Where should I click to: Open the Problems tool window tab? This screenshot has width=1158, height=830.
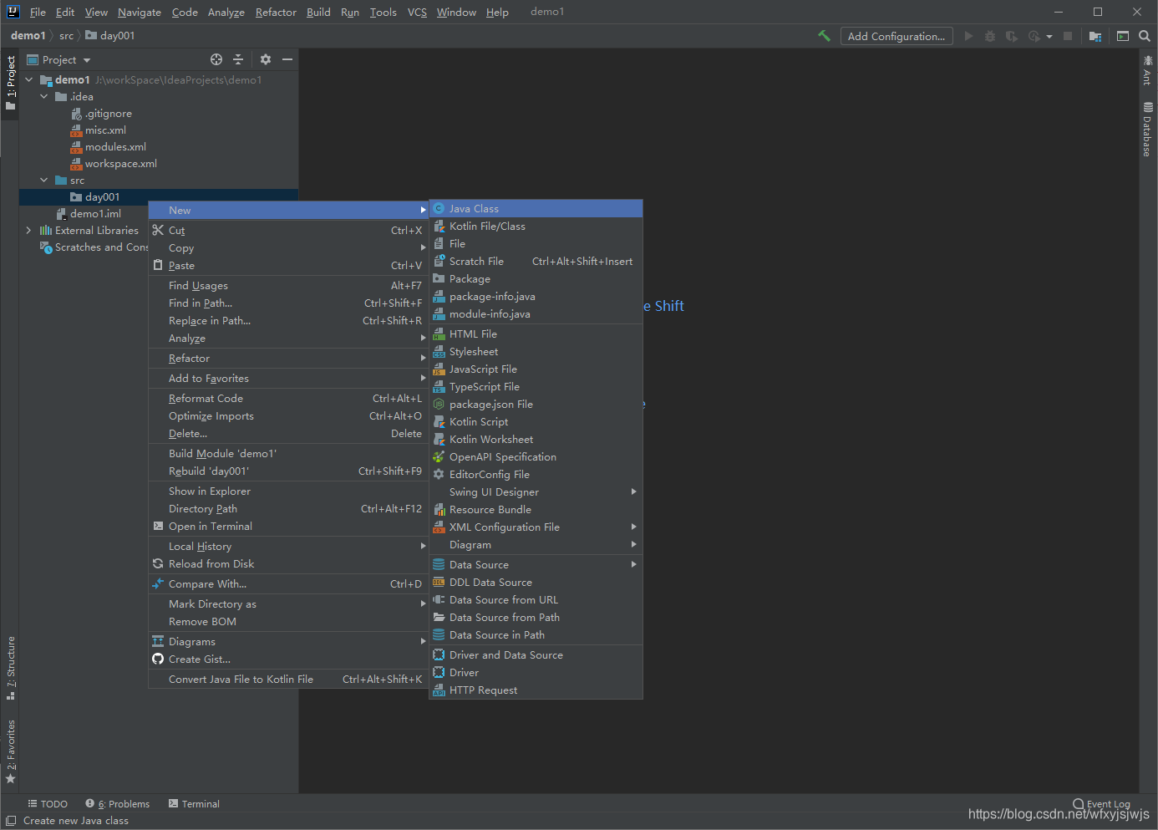point(118,804)
